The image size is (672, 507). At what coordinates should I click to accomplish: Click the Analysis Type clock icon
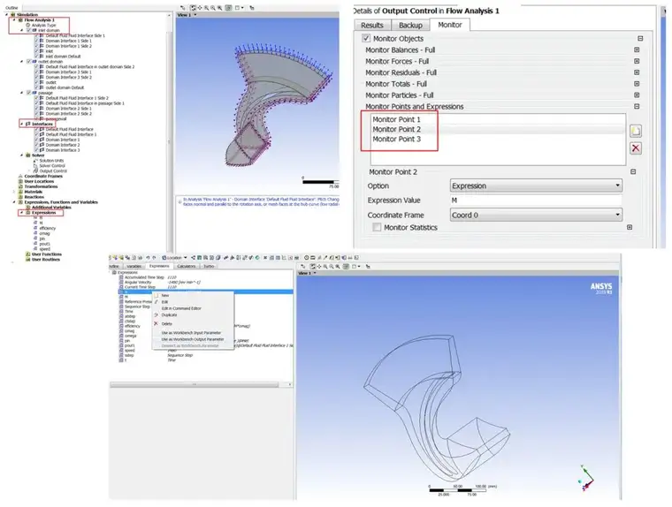click(x=28, y=26)
